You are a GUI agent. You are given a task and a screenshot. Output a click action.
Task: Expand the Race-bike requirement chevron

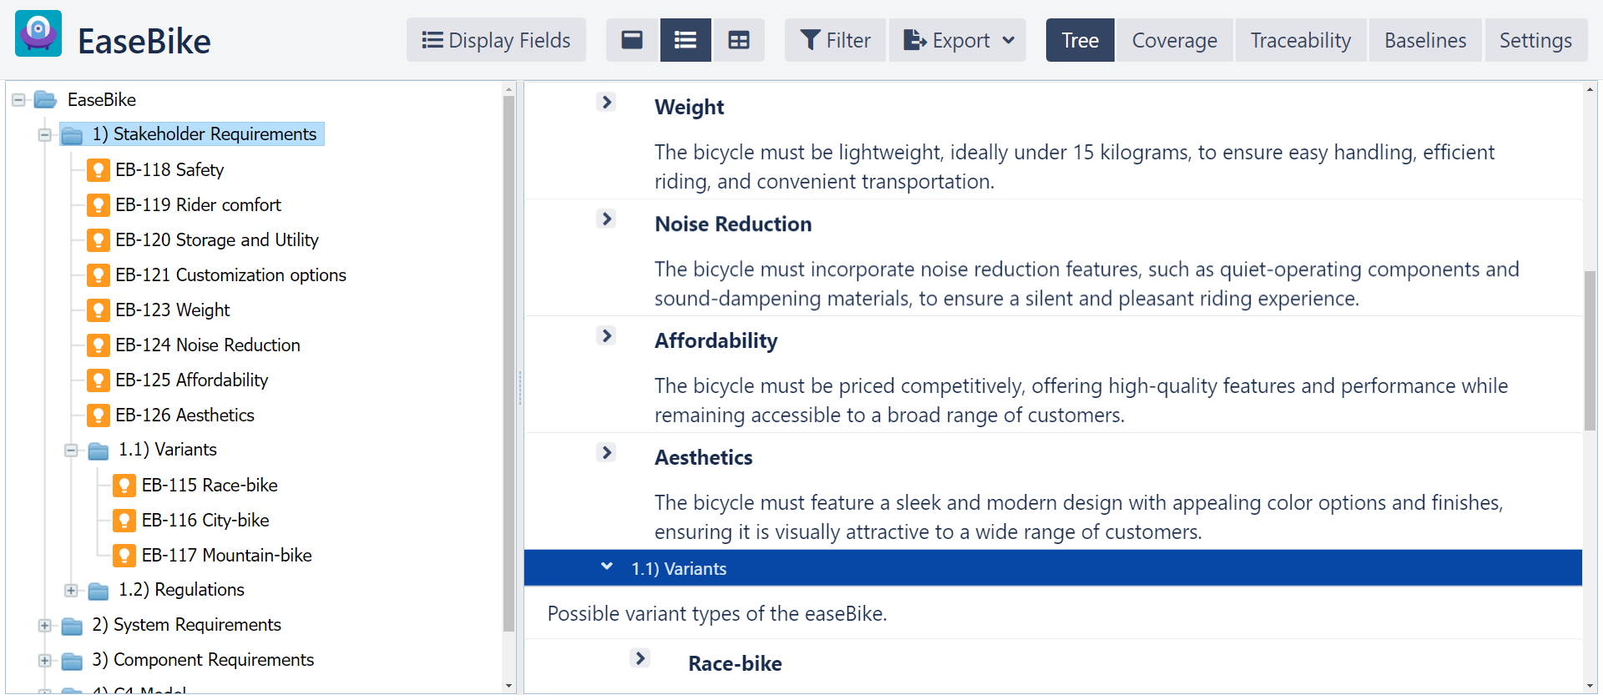coord(640,659)
